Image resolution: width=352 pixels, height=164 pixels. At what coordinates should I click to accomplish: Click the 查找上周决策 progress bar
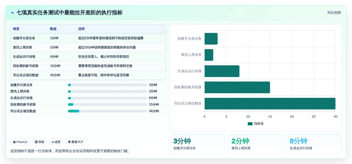[107, 92]
